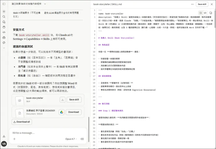Open the code icon in sidebar

(4, 32)
